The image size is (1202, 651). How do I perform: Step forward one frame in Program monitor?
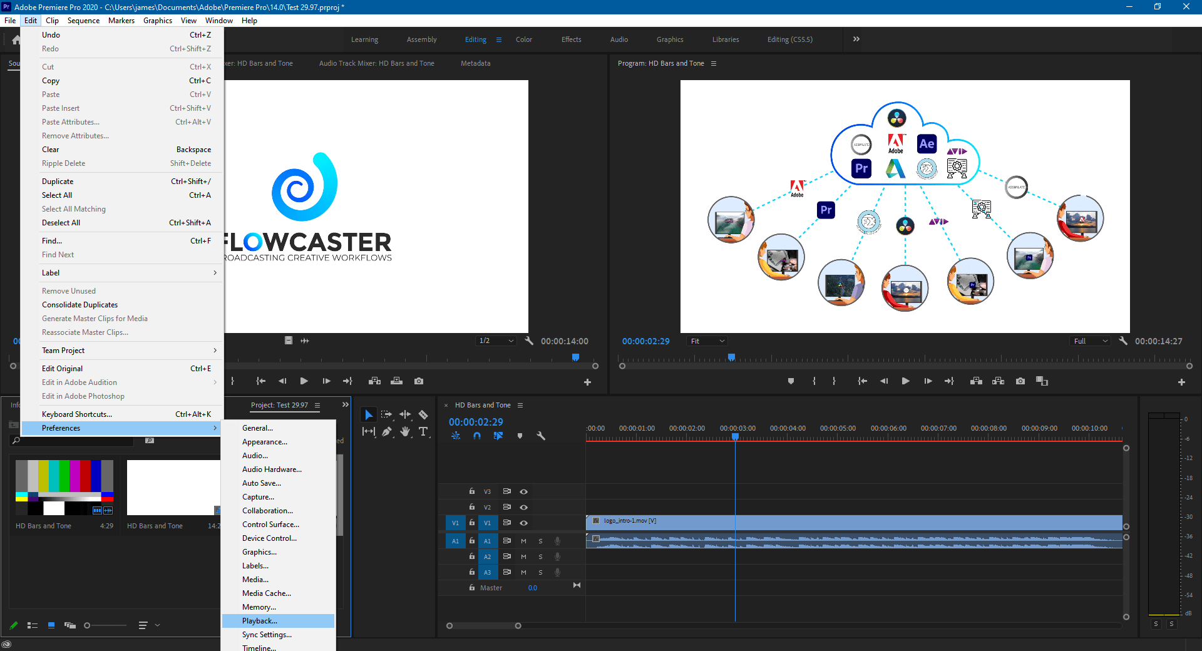click(x=928, y=381)
